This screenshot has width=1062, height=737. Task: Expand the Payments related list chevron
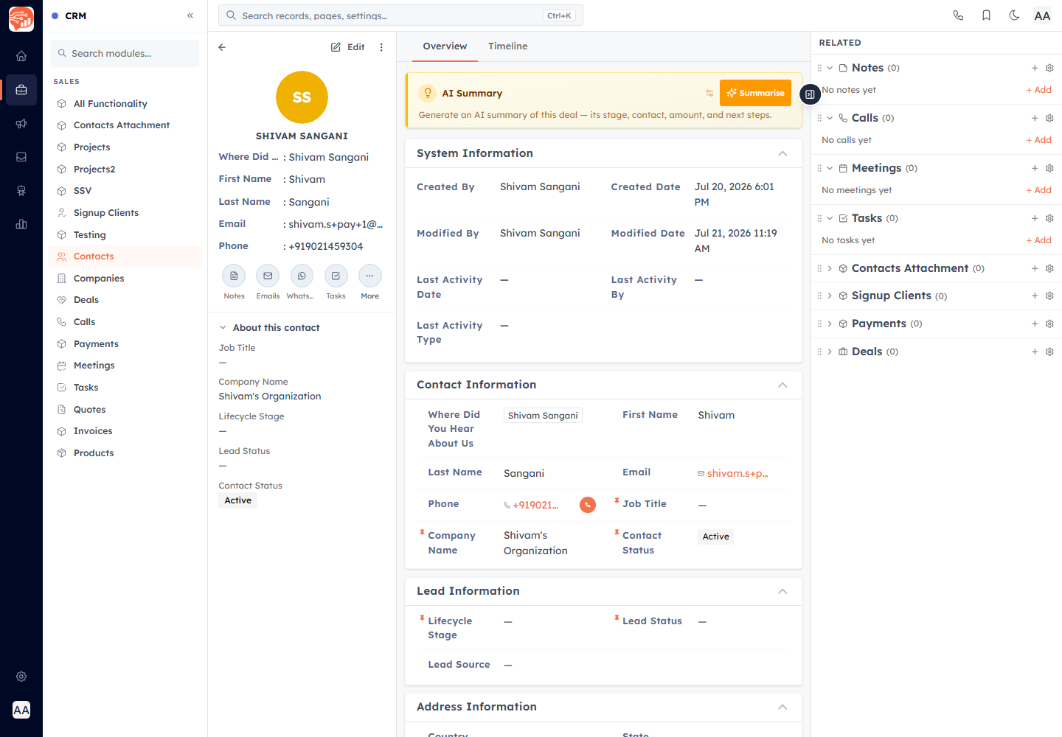[830, 324]
